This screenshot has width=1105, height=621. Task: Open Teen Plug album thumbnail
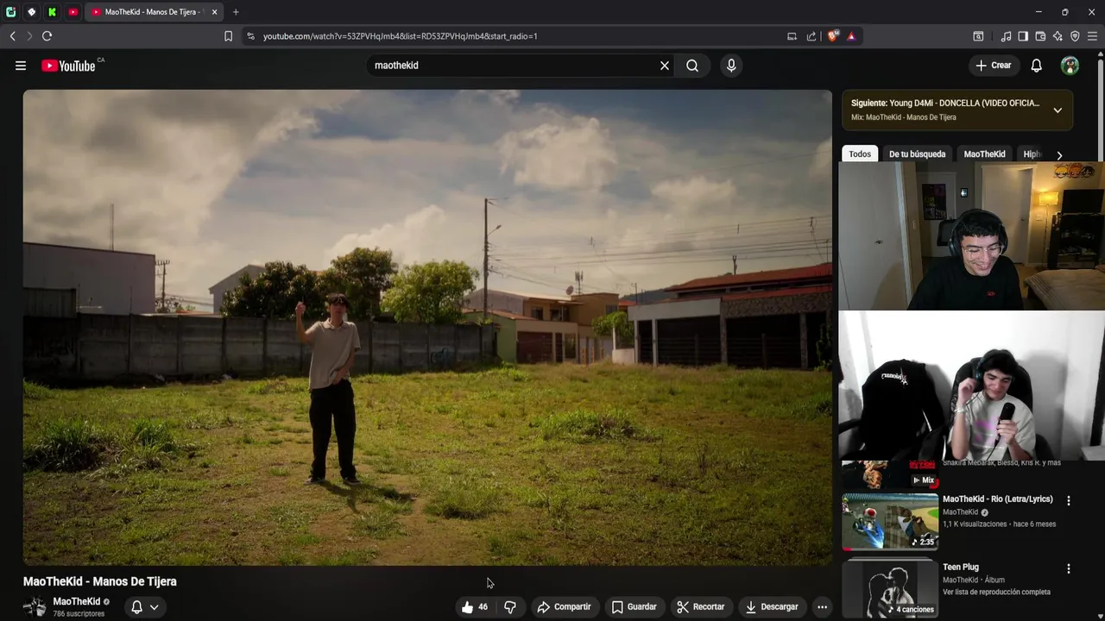[890, 588]
